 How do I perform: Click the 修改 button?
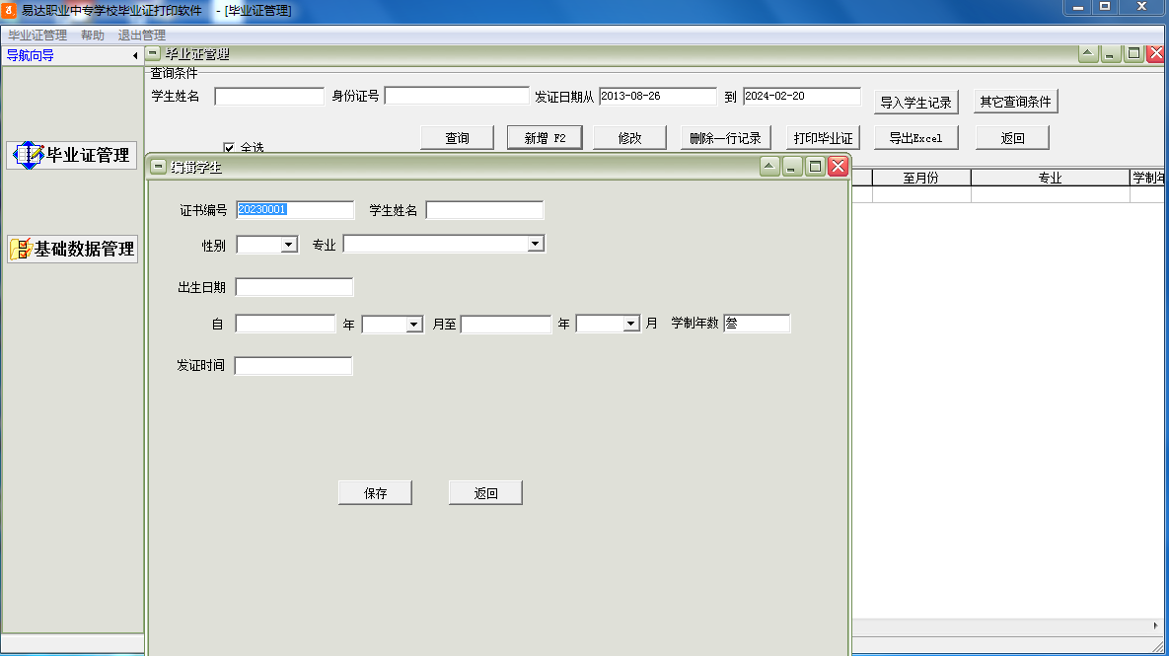(630, 138)
